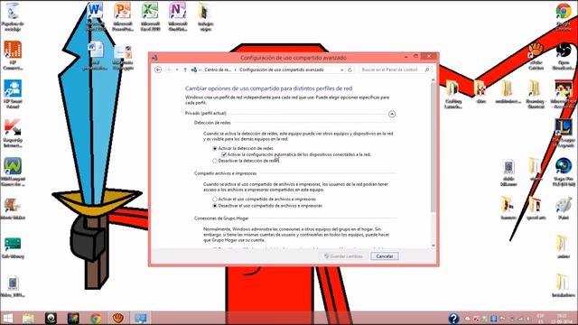The height and width of the screenshot is (325, 578).
Task: Open the Google Chrome desktop shortcut
Action: pyautogui.click(x=564, y=16)
